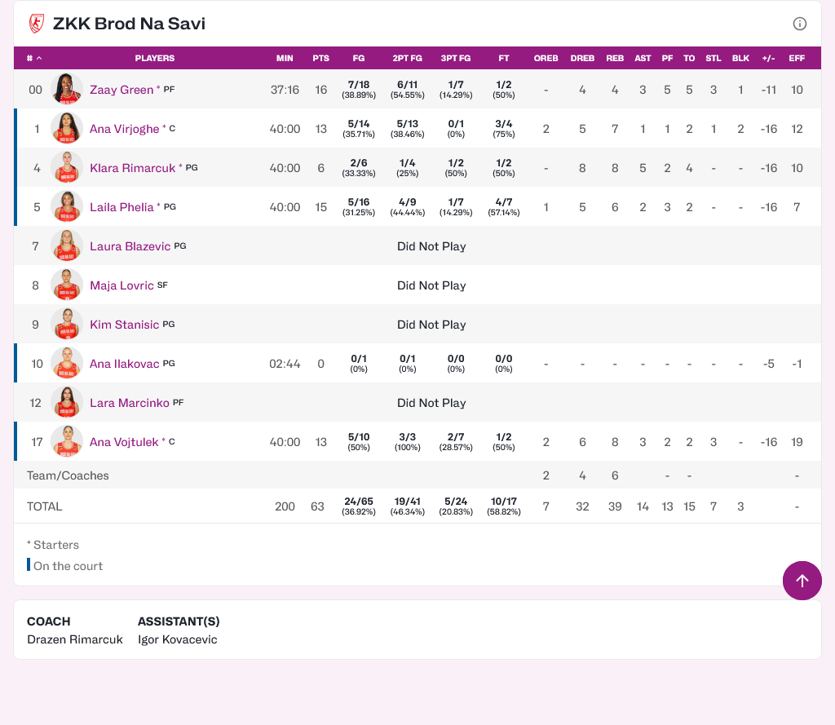Sort by jersey number column header
The height and width of the screenshot is (725, 835).
[x=34, y=58]
